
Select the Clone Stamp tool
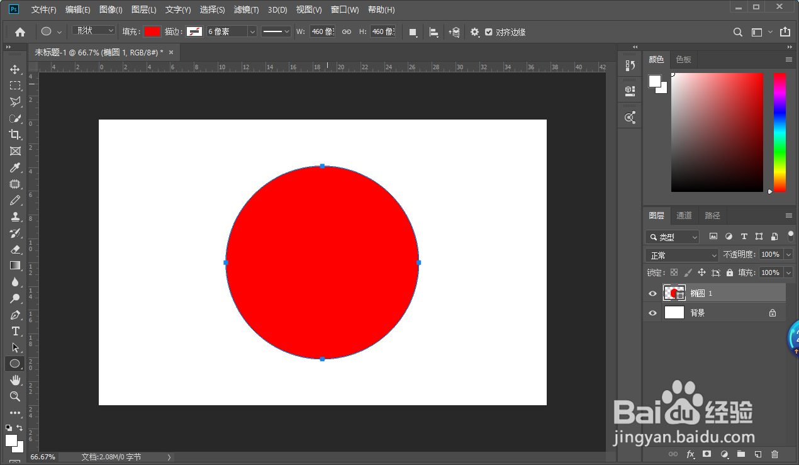click(x=15, y=216)
